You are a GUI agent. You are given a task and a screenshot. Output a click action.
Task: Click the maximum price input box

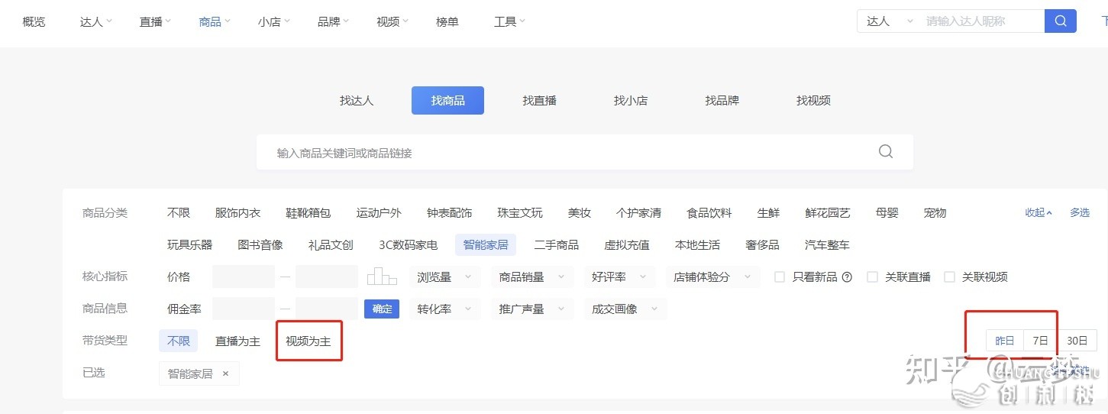[x=326, y=277]
